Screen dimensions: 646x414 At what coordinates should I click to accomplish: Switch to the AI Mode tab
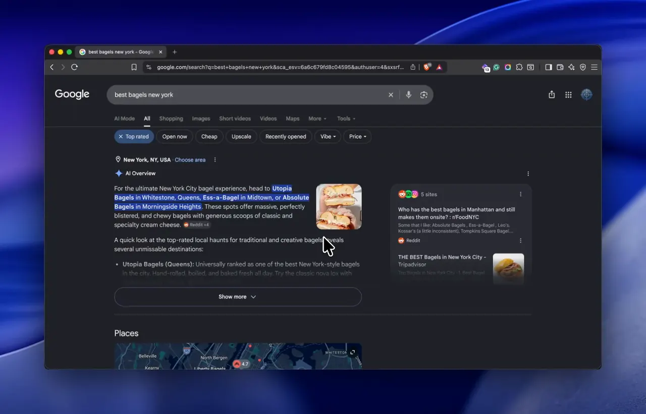(x=124, y=119)
